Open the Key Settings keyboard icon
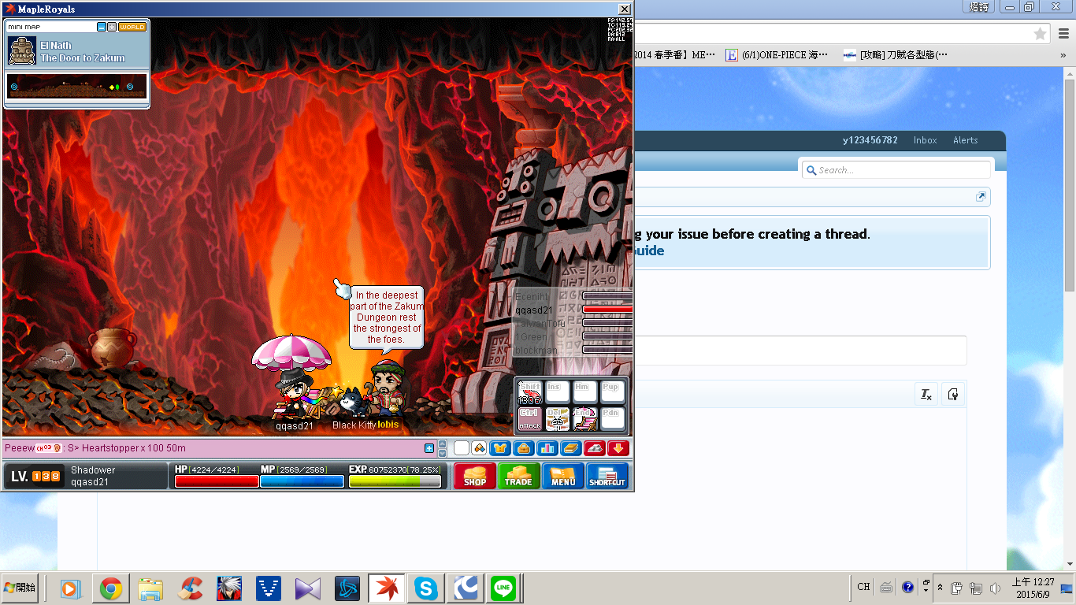The image size is (1076, 605). 594,448
